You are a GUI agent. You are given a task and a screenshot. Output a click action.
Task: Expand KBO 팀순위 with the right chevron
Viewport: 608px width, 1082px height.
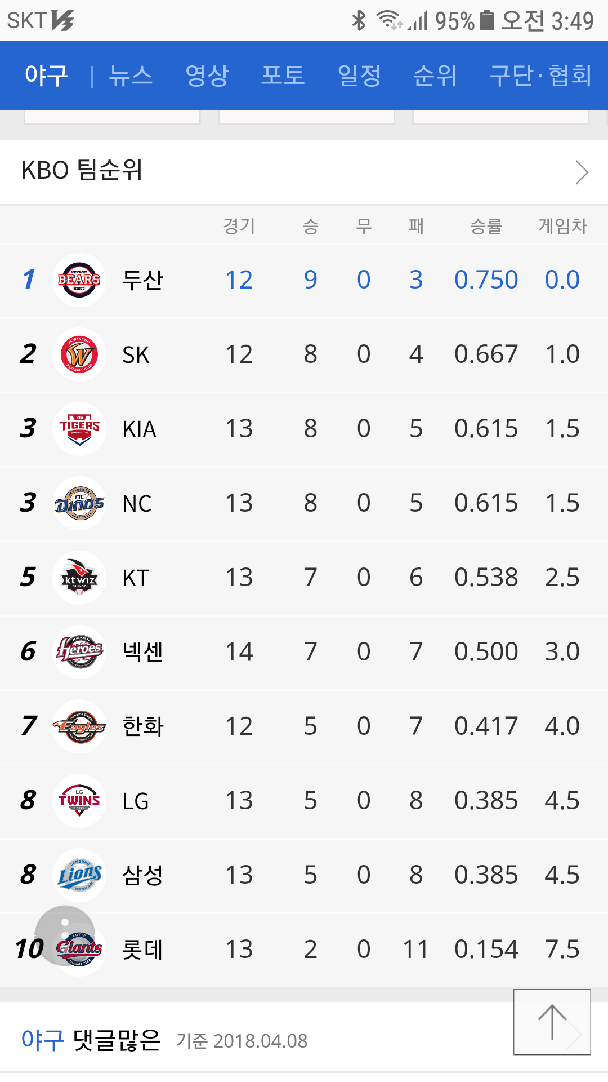pos(582,172)
